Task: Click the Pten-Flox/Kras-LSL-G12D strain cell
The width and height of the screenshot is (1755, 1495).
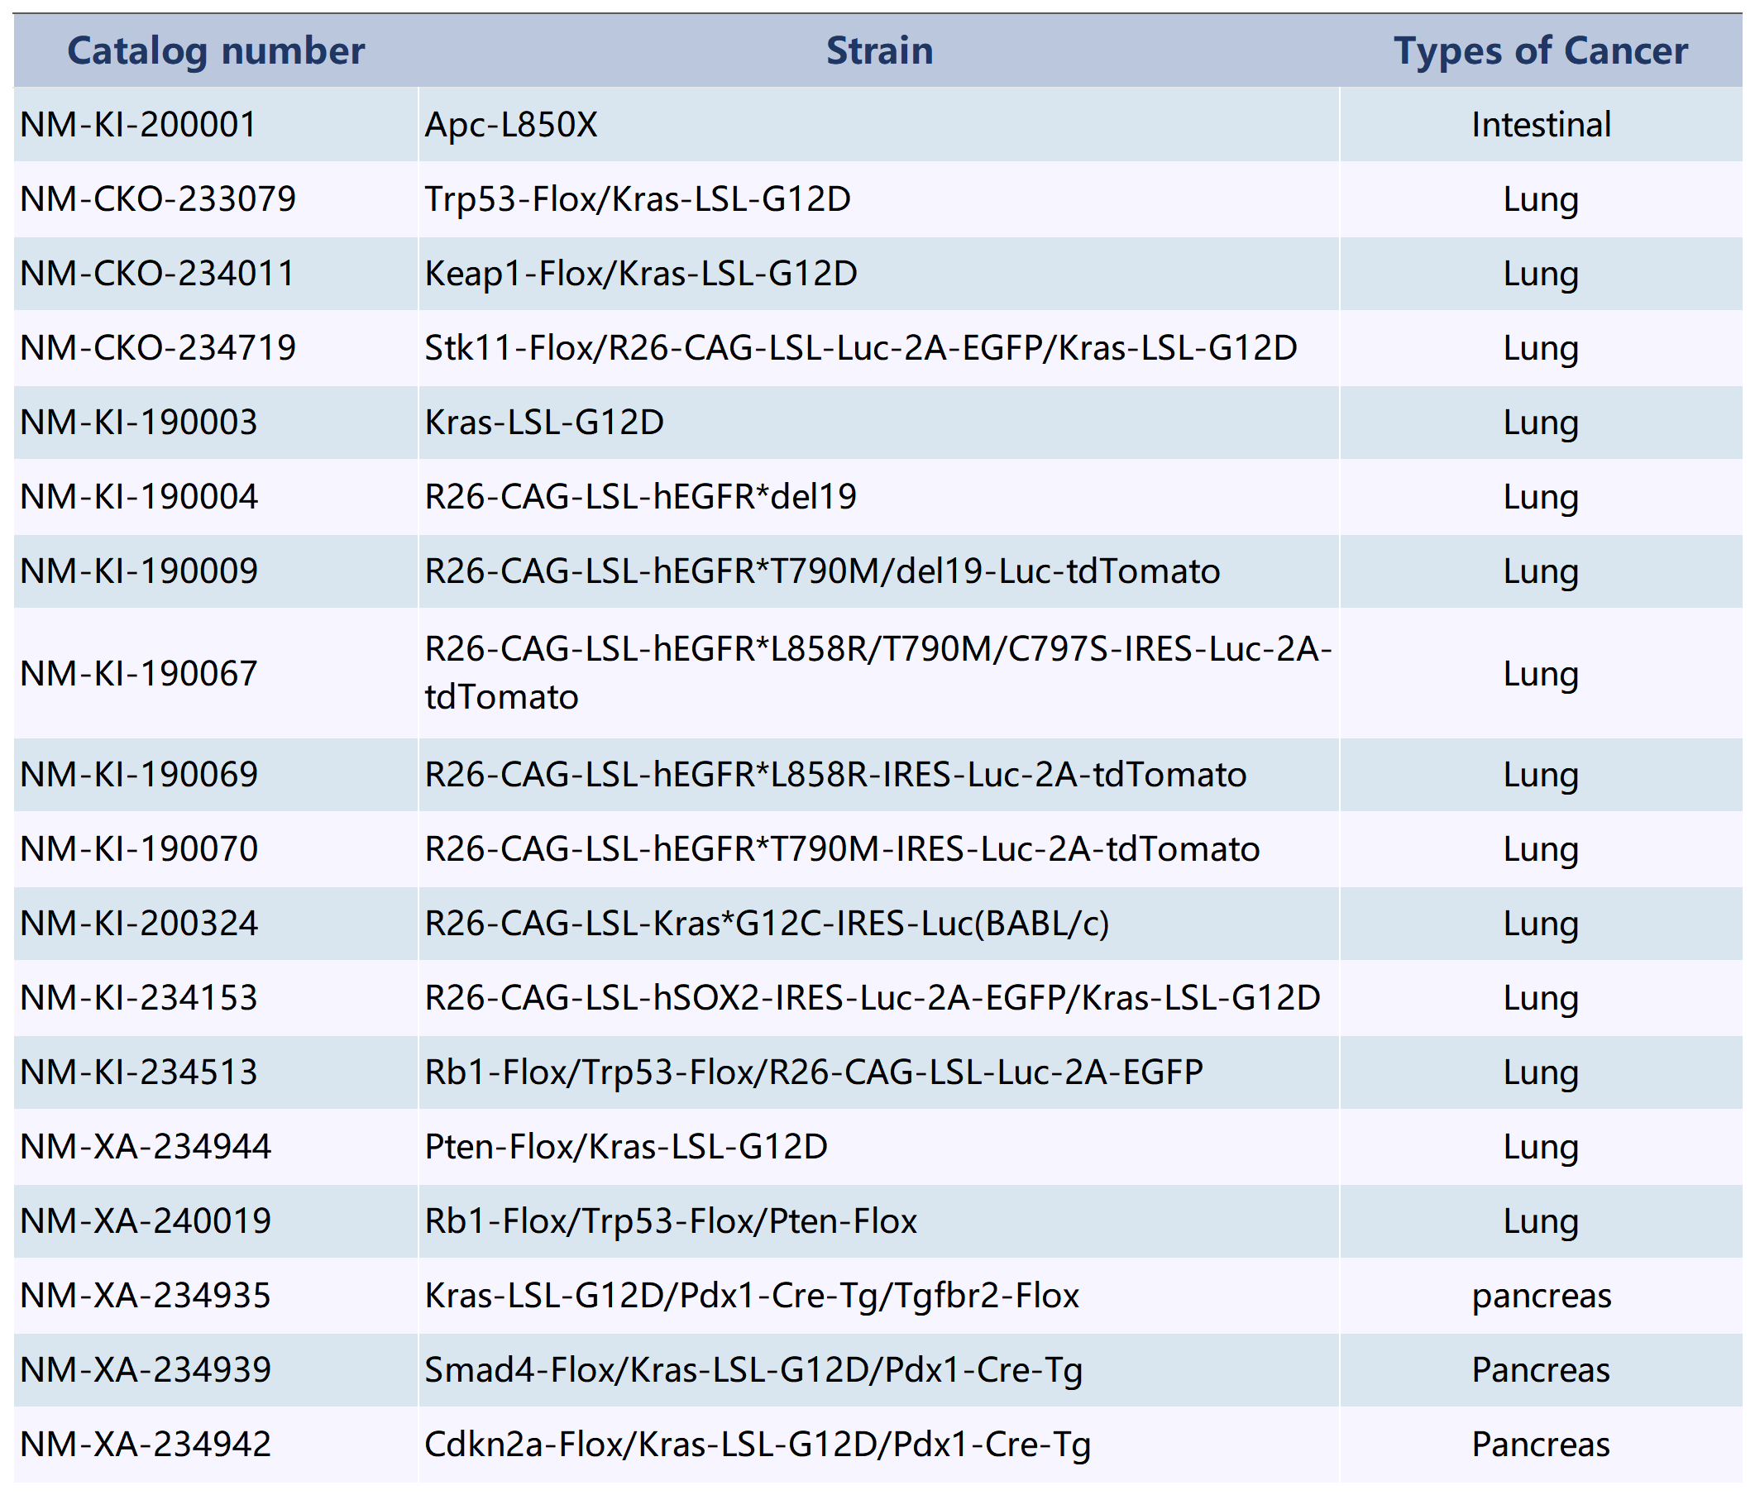Action: point(626,1147)
